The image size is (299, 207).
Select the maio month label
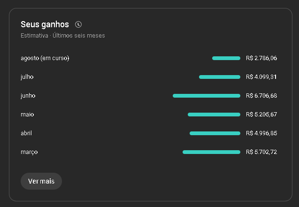coord(27,115)
